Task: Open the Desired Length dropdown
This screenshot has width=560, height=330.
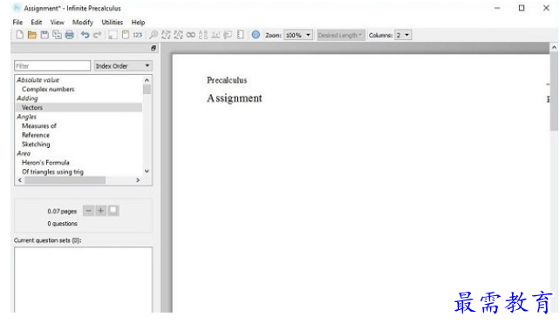Action: click(340, 35)
